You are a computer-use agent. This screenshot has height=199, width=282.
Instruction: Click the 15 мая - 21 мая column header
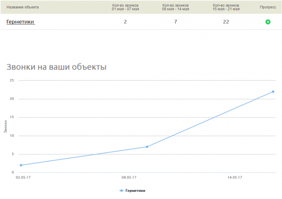[226, 7]
